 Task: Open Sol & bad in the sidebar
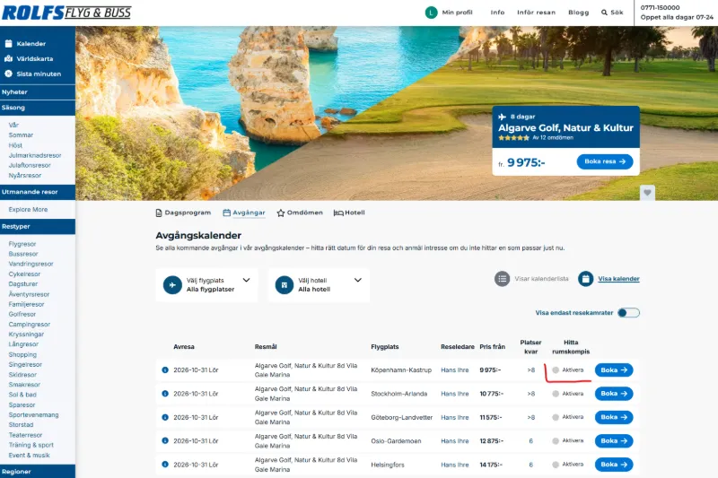pyautogui.click(x=22, y=395)
